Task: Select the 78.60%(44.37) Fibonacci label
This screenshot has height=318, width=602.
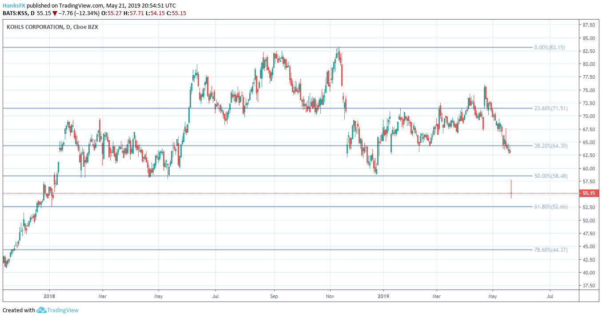Action: 551,250
